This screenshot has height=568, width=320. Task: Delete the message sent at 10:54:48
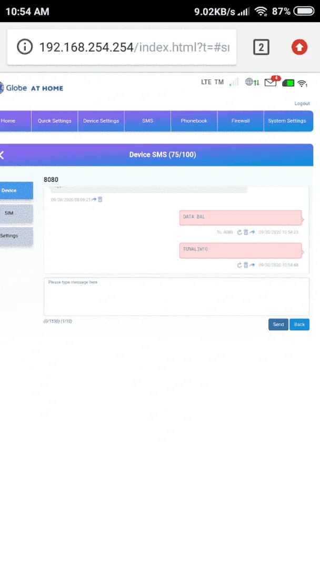pos(246,265)
